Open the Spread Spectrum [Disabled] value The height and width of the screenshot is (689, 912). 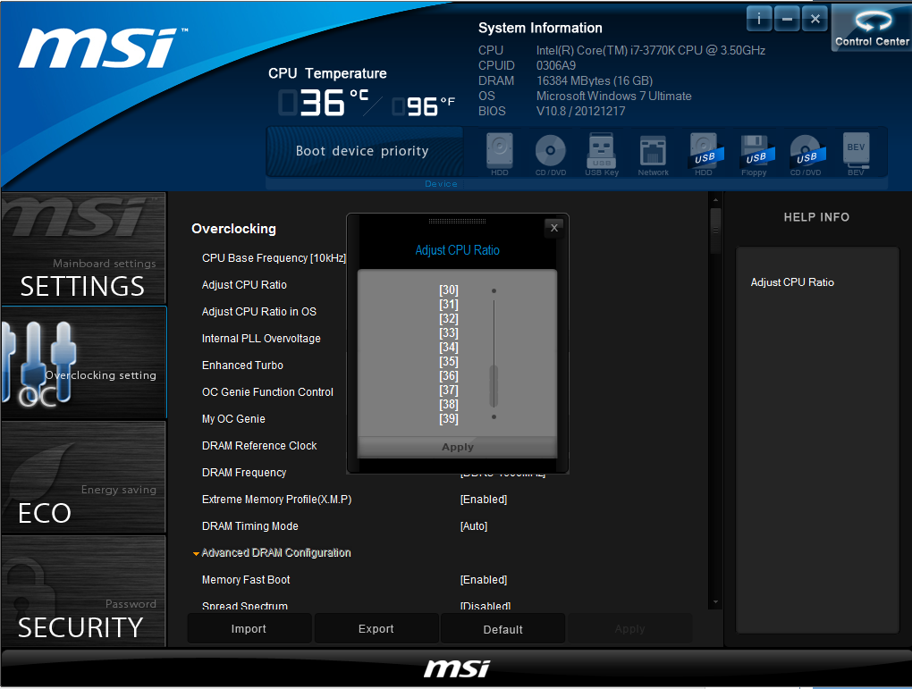pos(486,606)
